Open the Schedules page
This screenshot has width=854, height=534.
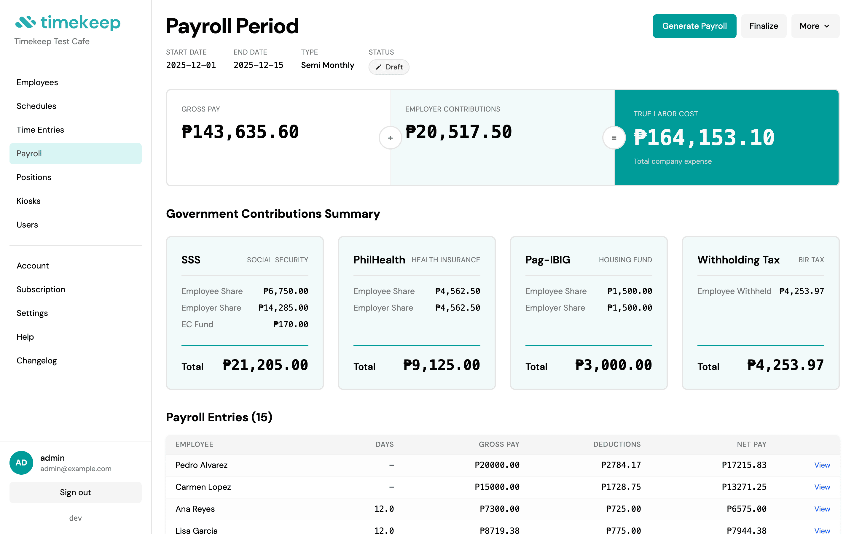[36, 106]
